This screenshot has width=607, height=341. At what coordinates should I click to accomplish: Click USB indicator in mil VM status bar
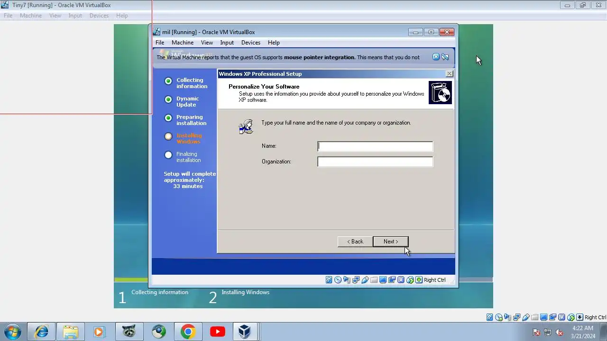click(365, 280)
